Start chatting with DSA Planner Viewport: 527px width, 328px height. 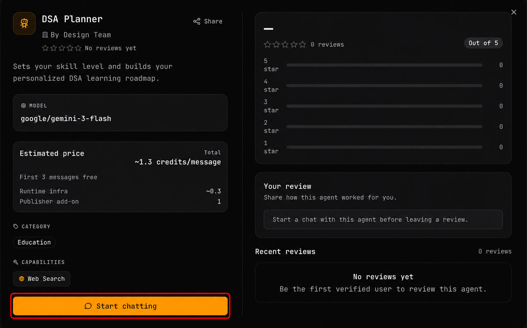pyautogui.click(x=120, y=306)
